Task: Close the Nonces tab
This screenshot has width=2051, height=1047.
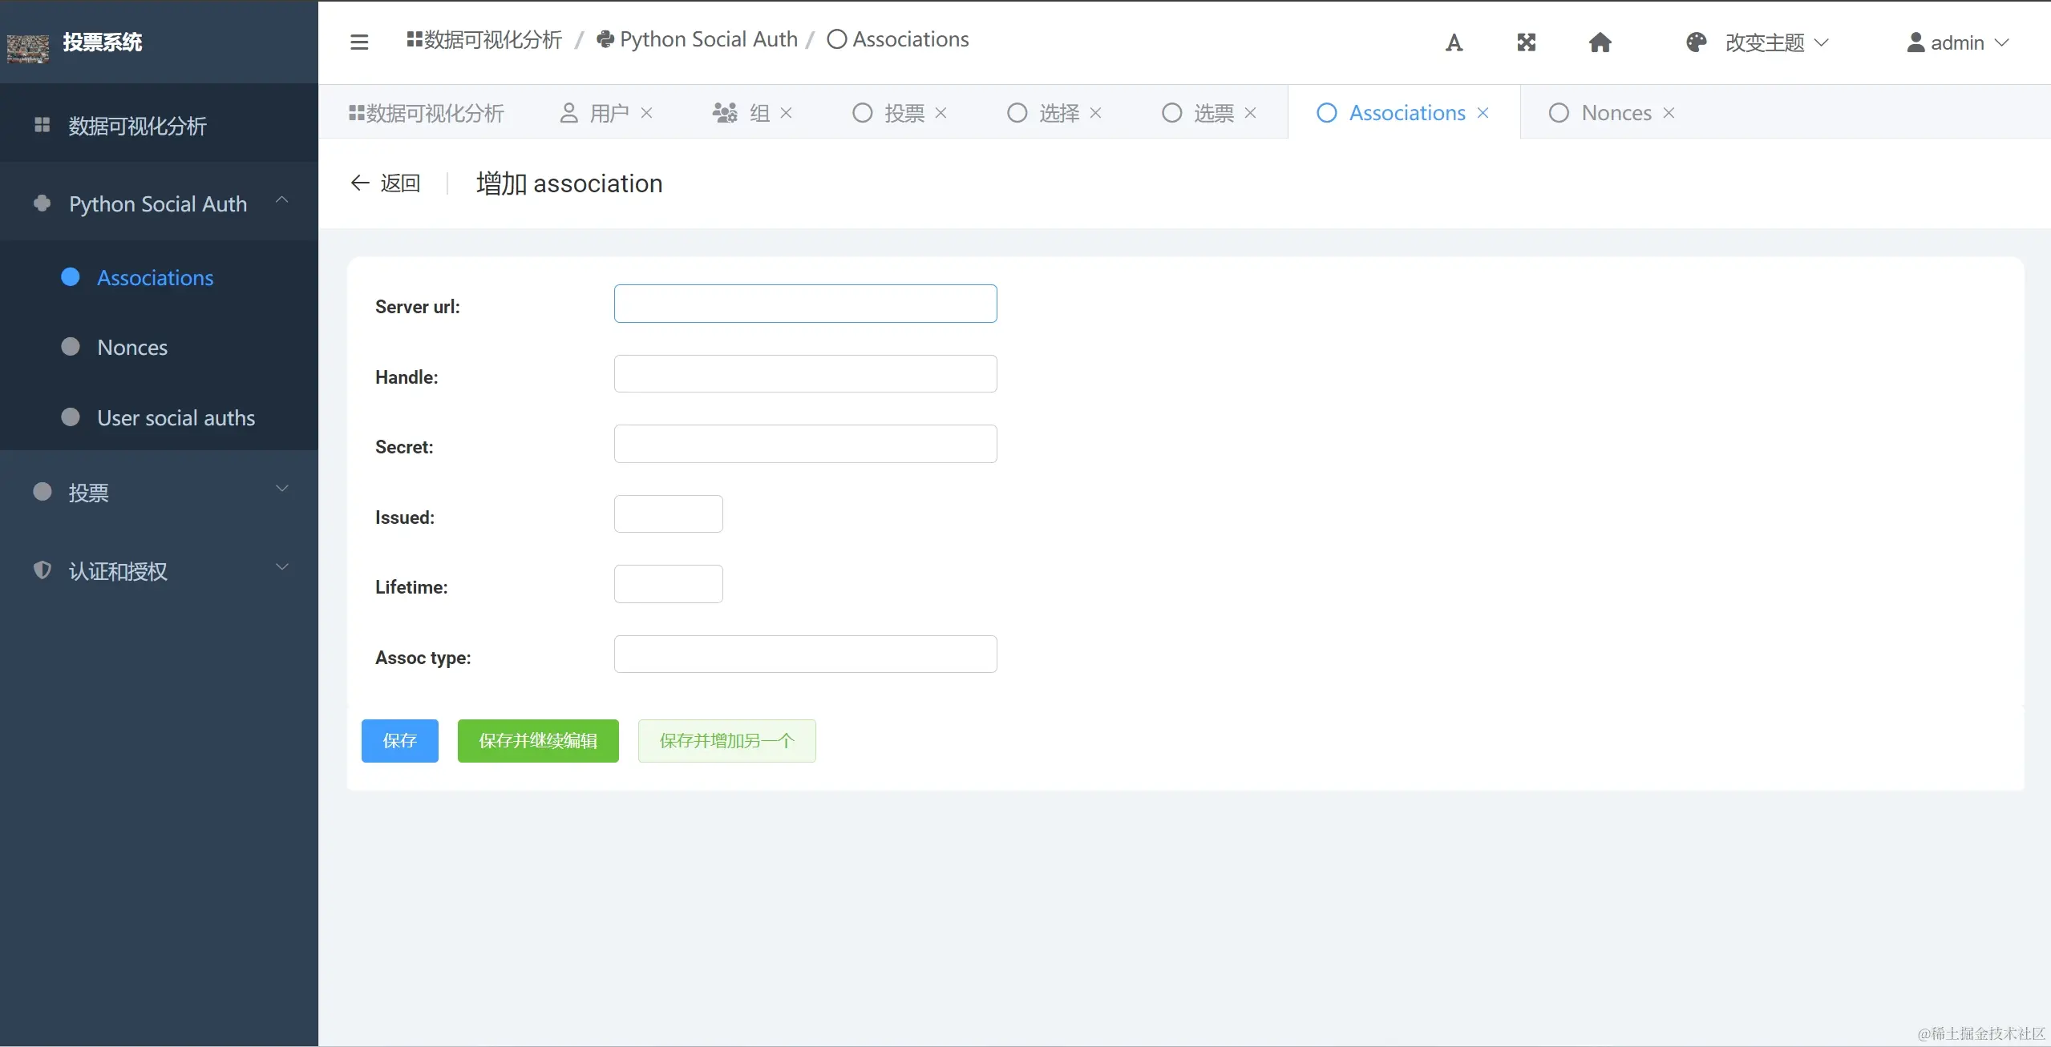Action: tap(1669, 113)
